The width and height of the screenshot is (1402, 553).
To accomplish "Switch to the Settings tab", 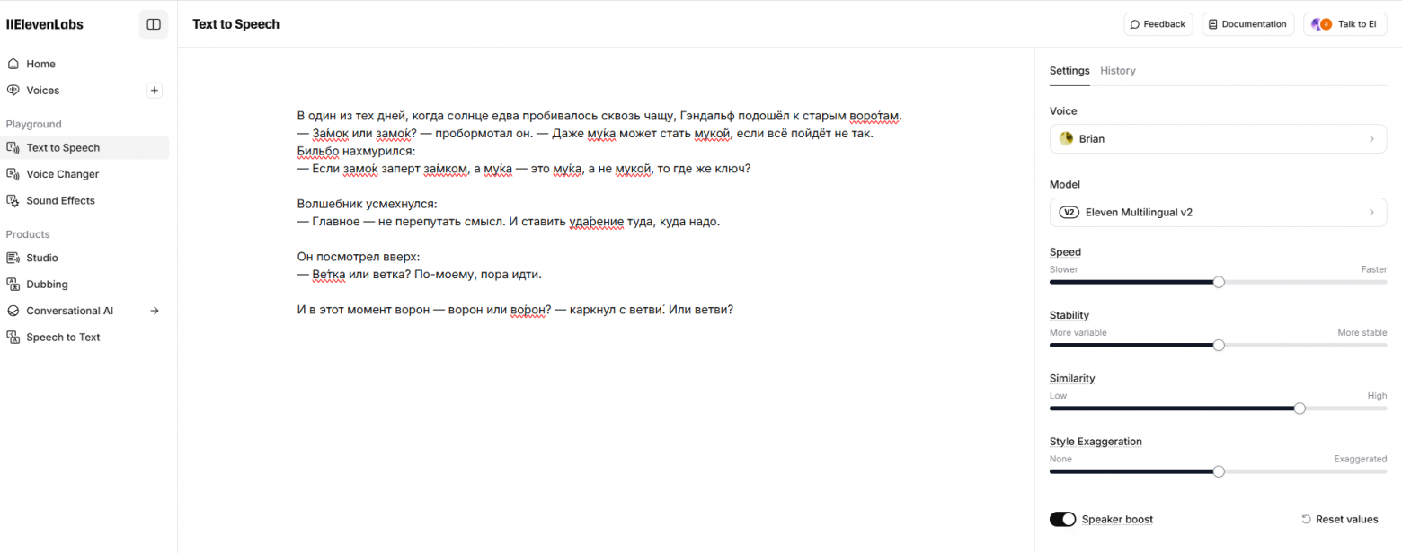I will point(1069,71).
